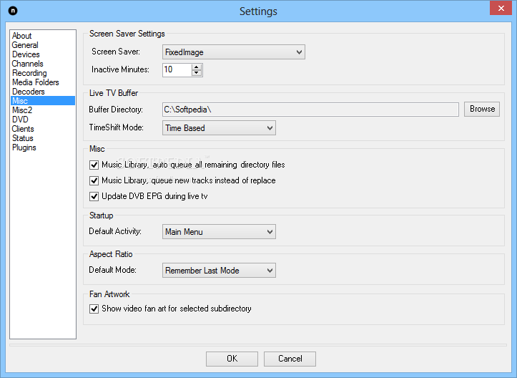Select General in the settings list
Viewport: 517px width, 378px height.
[25, 45]
